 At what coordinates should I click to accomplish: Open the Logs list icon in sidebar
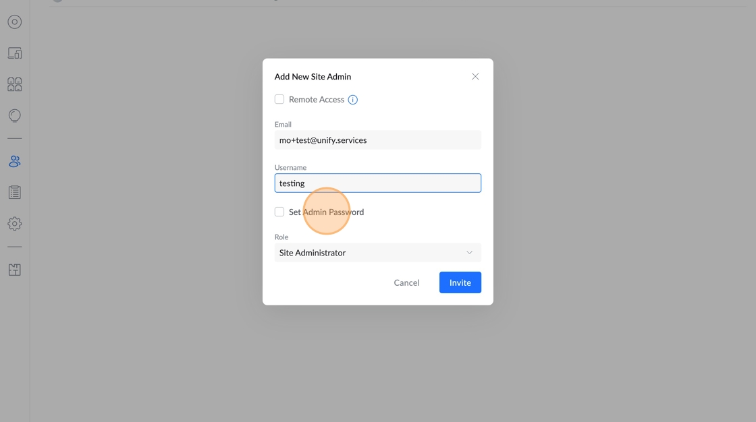[15, 193]
